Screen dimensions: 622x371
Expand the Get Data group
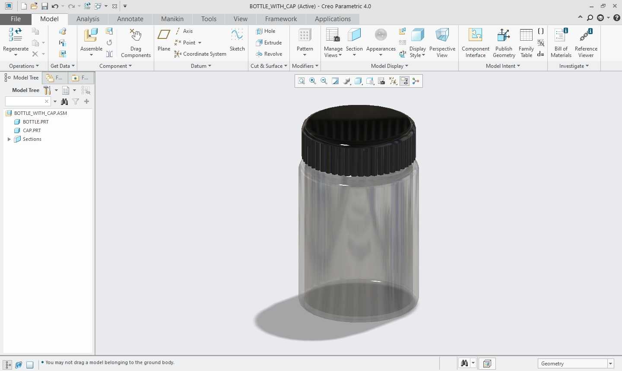(63, 66)
